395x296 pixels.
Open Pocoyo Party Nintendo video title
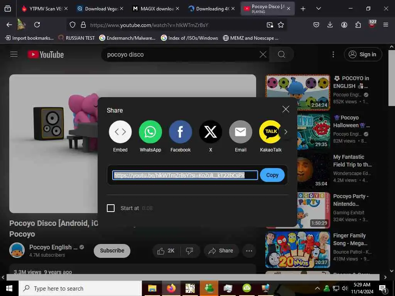click(x=351, y=200)
